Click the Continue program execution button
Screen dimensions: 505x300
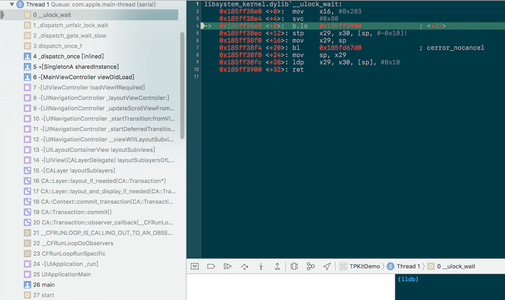tap(227, 266)
